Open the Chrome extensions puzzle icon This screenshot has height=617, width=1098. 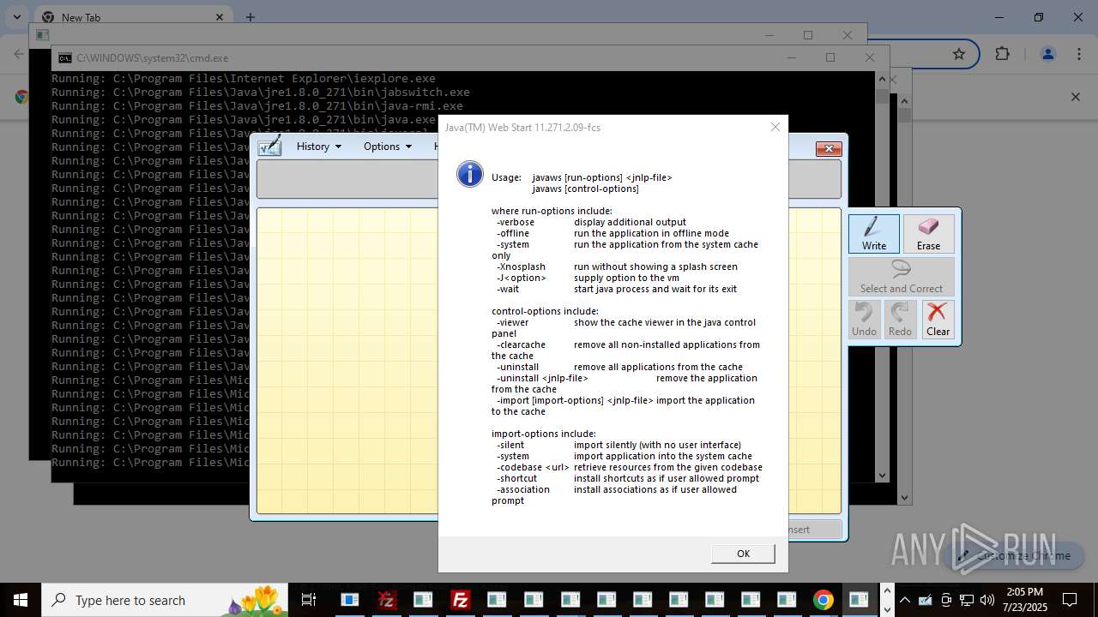pos(1002,54)
